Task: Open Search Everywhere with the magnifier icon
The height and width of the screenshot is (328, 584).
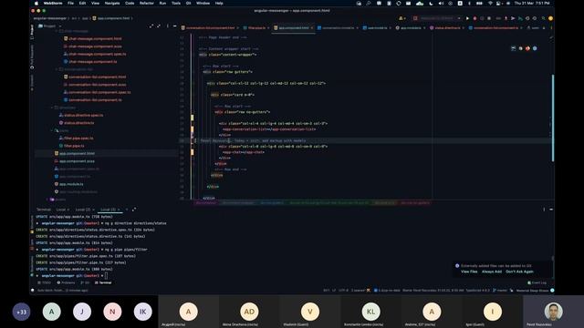Action: [544, 18]
